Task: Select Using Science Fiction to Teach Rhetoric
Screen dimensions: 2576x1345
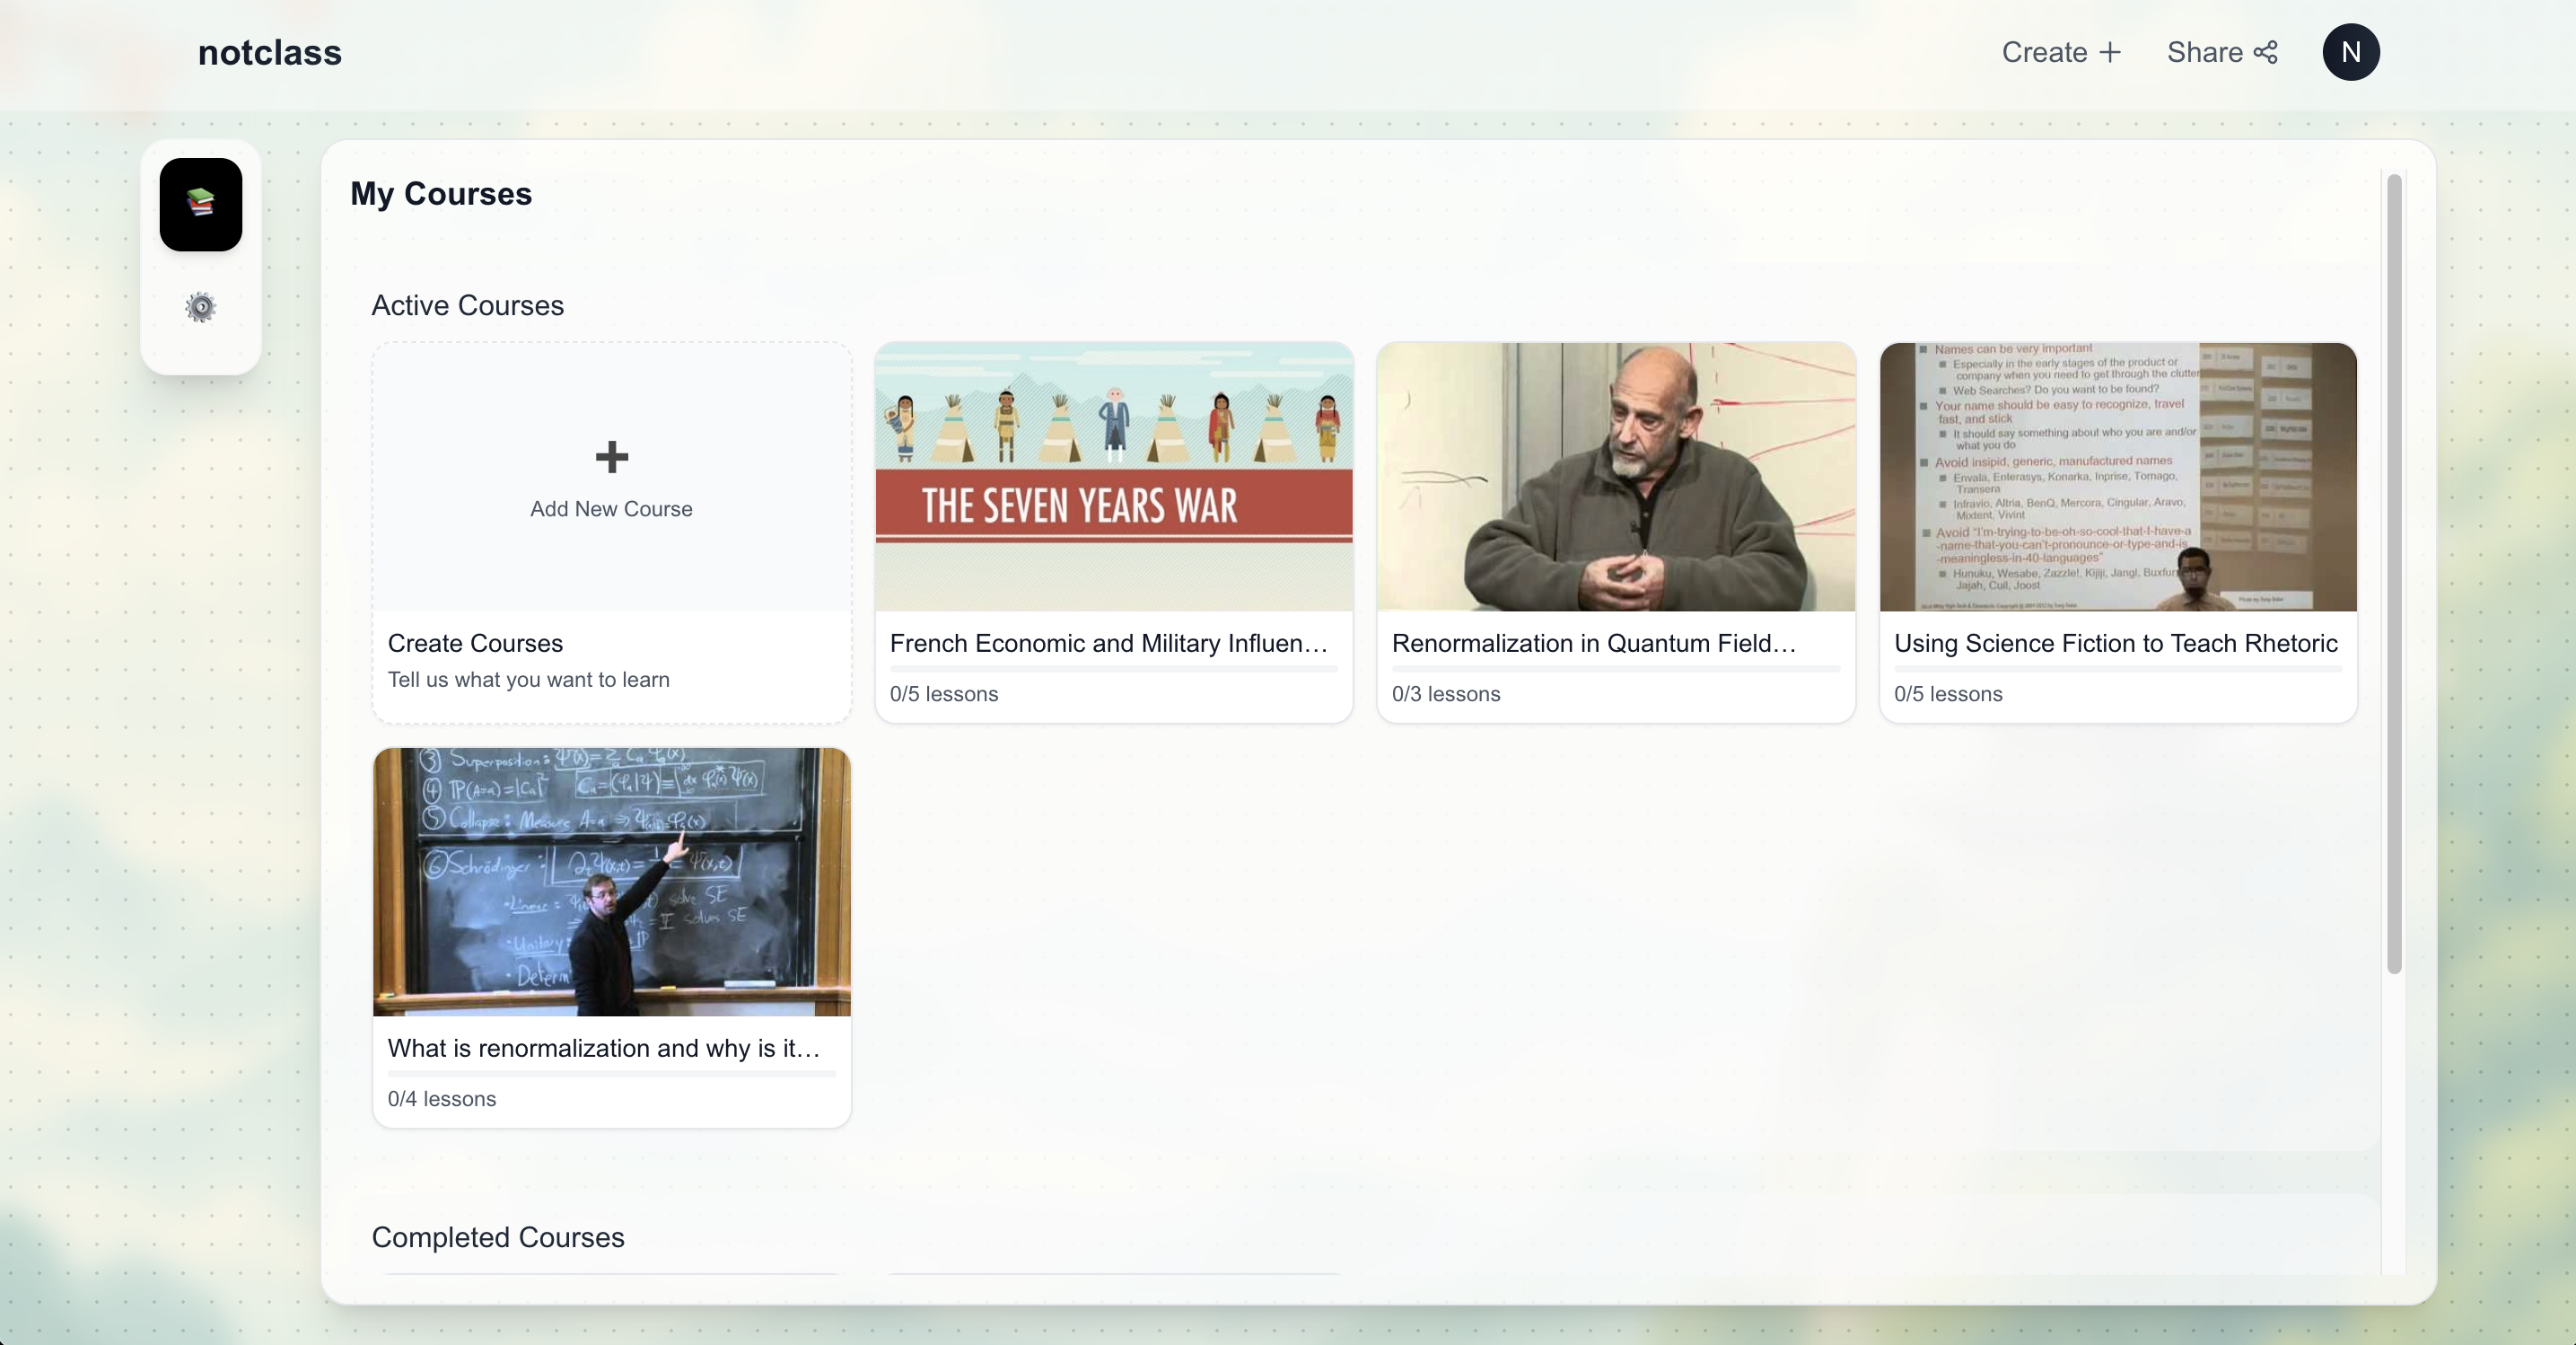Action: point(2115,643)
